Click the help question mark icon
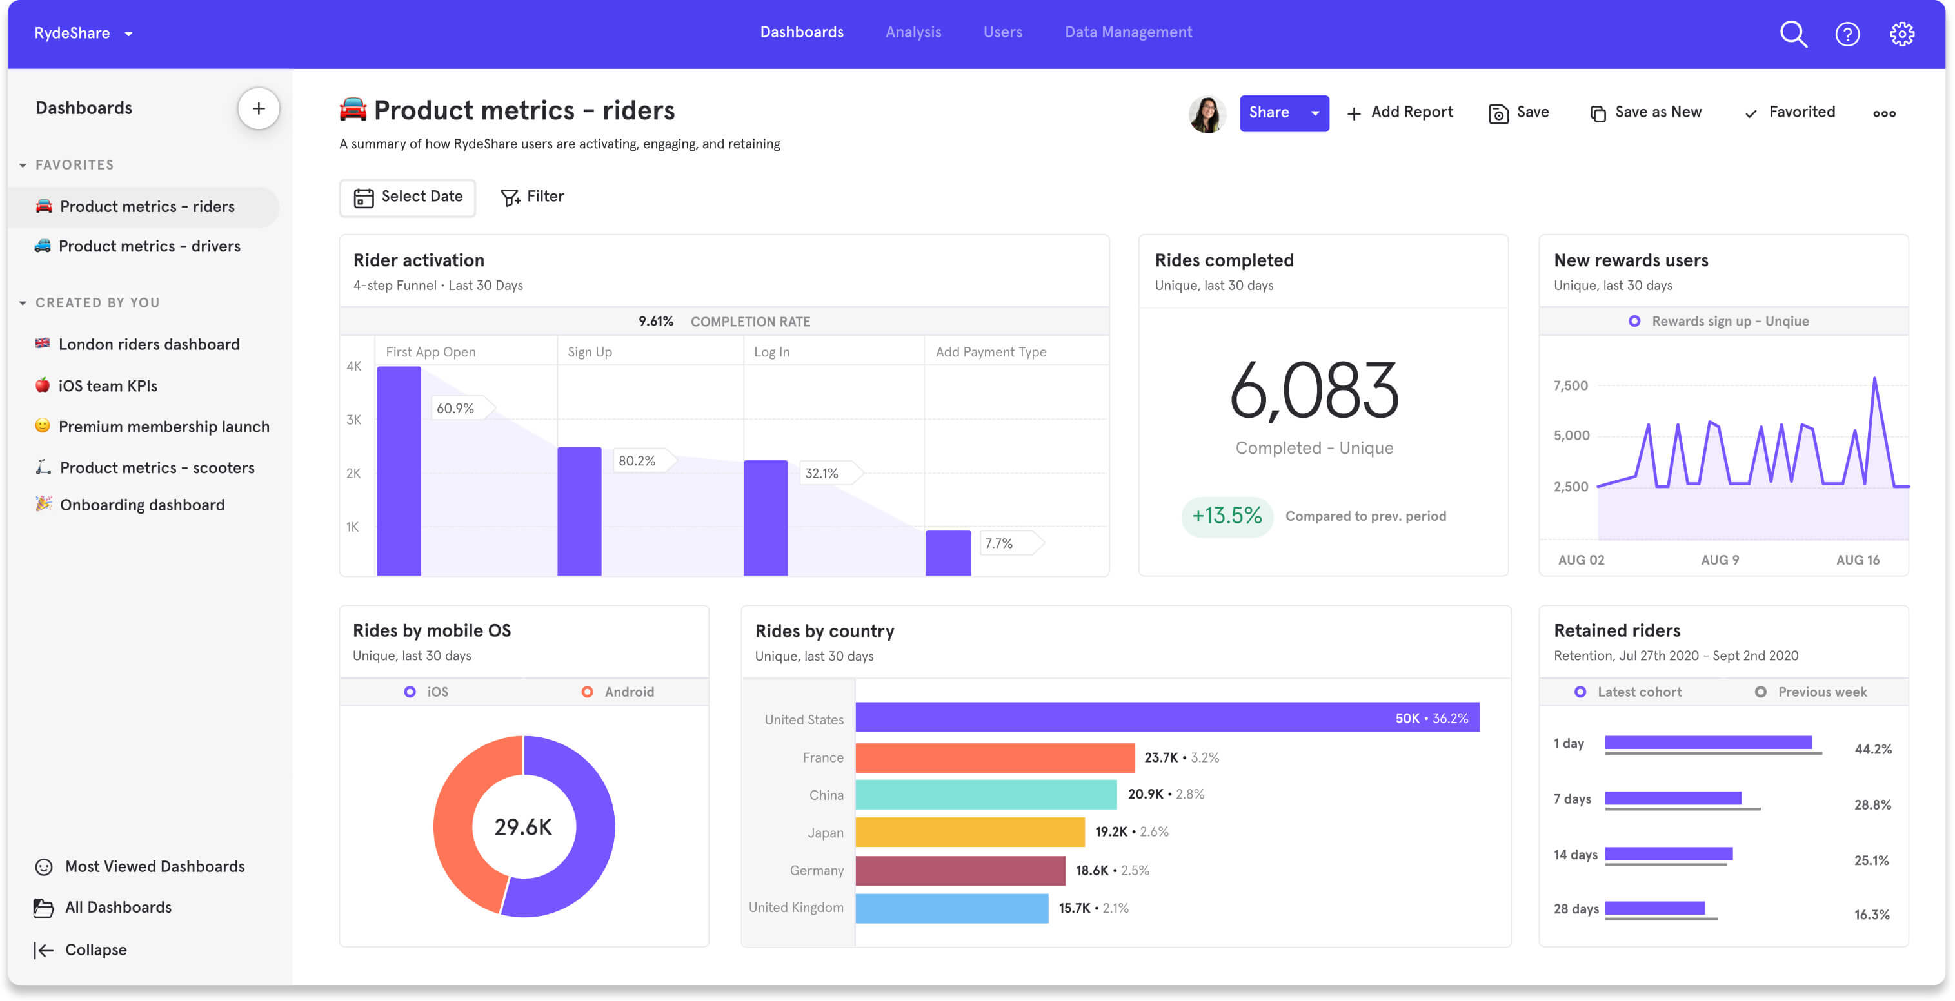The width and height of the screenshot is (1955, 1001). point(1847,34)
